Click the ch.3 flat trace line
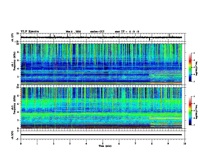The width and height of the screenshot is (208, 161). 101,135
